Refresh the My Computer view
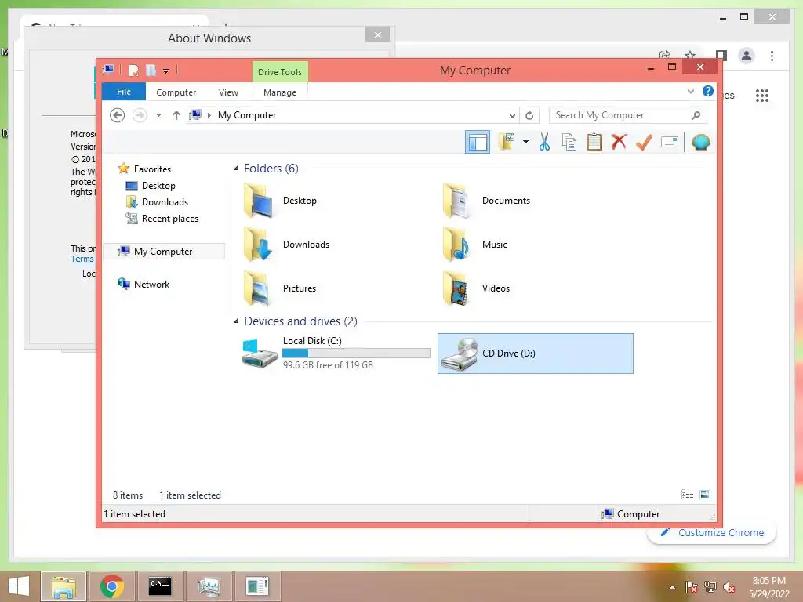 529,115
